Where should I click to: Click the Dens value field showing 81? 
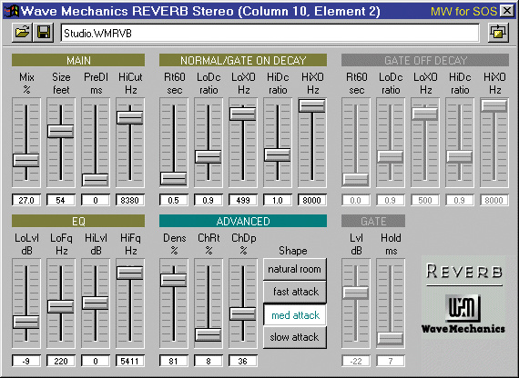[x=174, y=361]
